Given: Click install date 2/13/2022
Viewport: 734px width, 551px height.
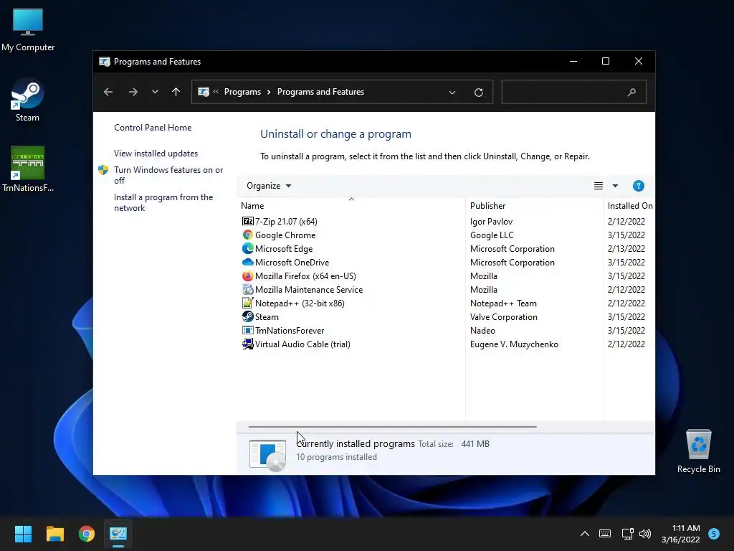Looking at the screenshot, I should 626,248.
